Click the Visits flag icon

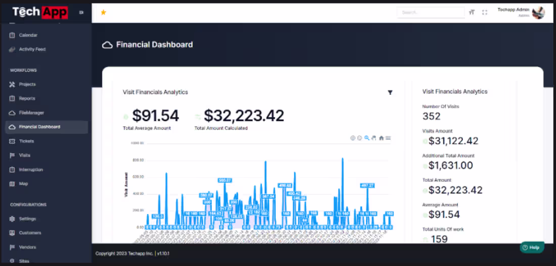point(12,155)
